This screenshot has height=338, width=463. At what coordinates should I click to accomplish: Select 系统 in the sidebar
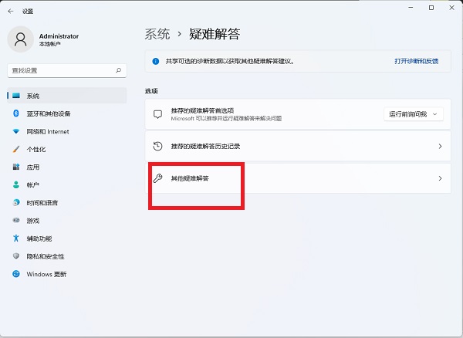coord(32,96)
